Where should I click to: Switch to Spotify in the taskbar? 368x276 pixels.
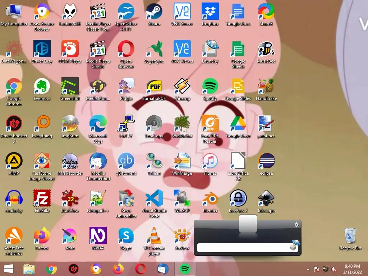[185, 269]
